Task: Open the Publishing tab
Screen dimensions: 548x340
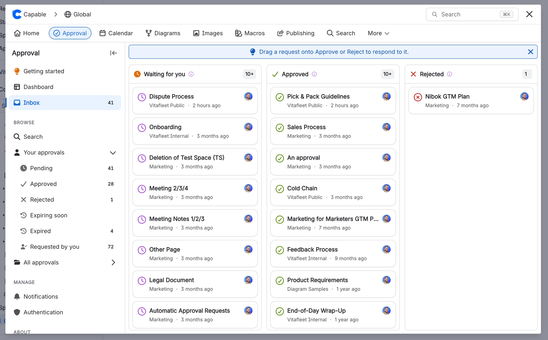Action: tap(296, 33)
